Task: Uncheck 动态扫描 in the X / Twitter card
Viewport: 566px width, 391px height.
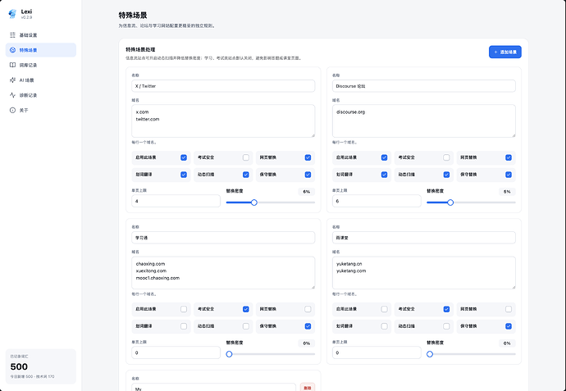Action: click(246, 175)
